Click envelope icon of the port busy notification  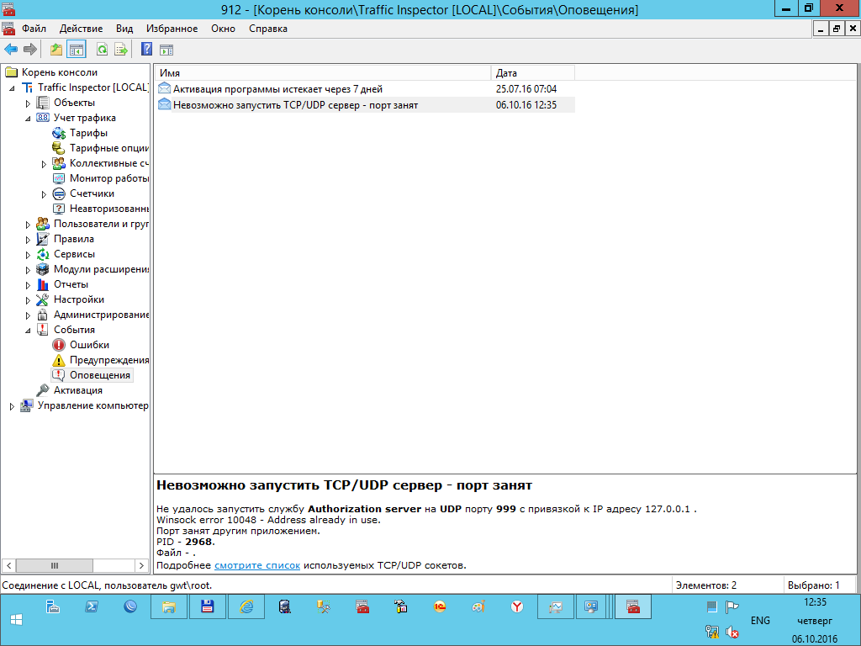coord(164,104)
